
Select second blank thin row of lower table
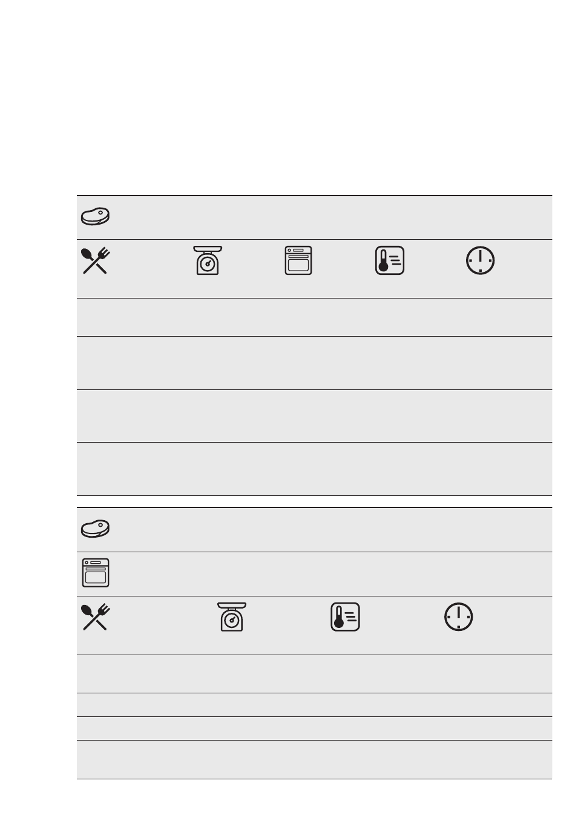coord(314,705)
